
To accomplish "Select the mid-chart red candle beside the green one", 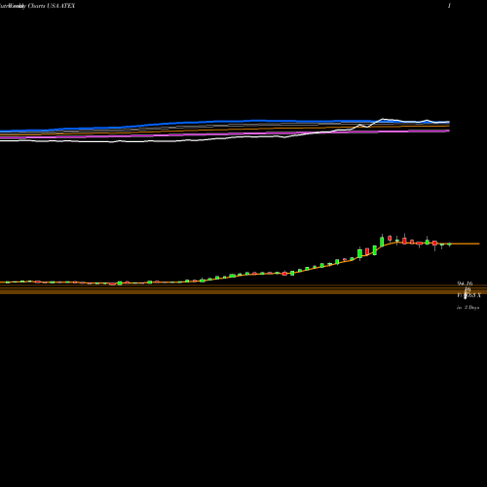I will click(x=284, y=274).
